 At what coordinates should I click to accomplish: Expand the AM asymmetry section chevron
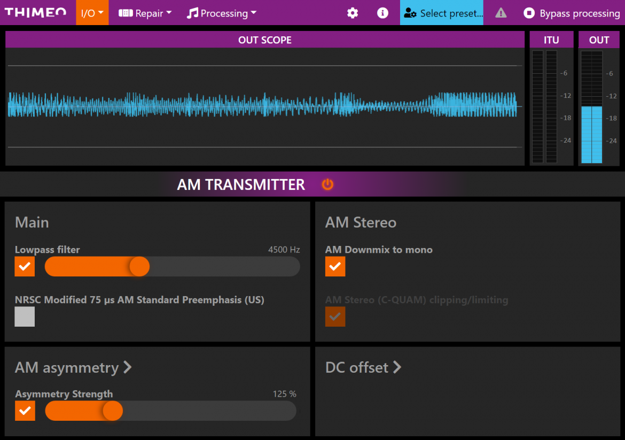(x=128, y=367)
